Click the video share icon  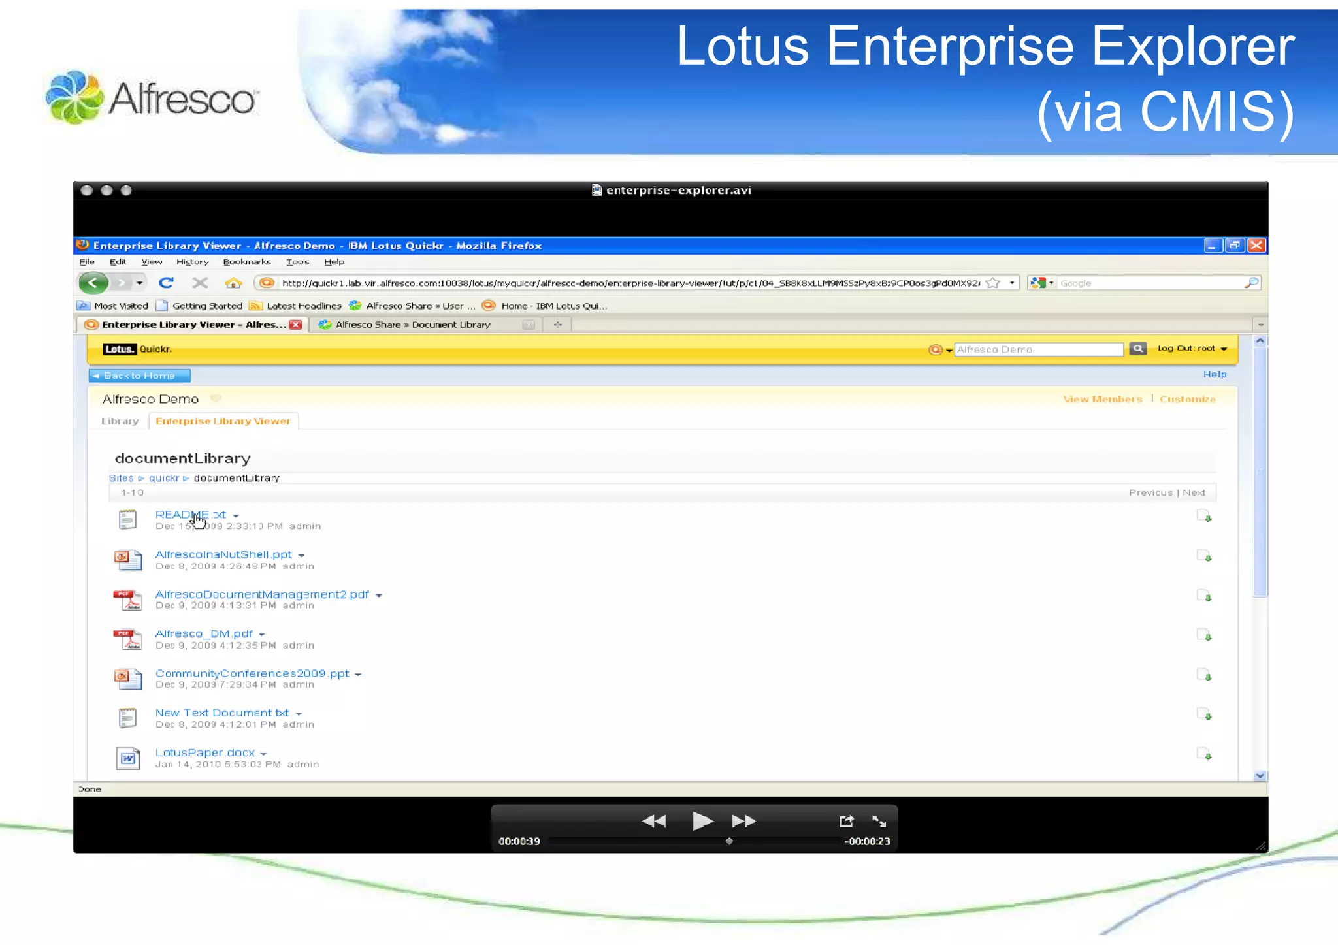[x=847, y=821]
